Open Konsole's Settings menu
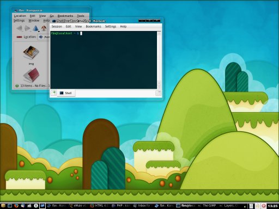This screenshot has height=209, width=279. coord(111,27)
